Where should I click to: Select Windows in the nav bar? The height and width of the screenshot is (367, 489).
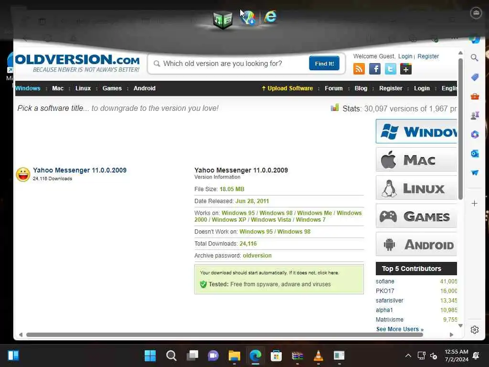(x=28, y=88)
